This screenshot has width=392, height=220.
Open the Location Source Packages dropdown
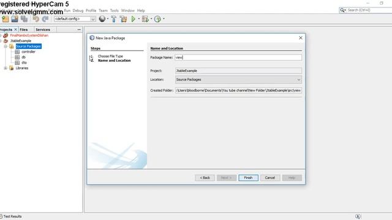(x=238, y=79)
